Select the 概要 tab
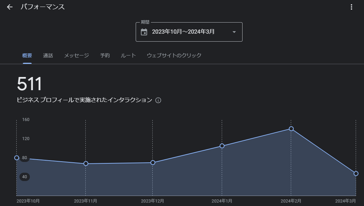 pos(27,55)
